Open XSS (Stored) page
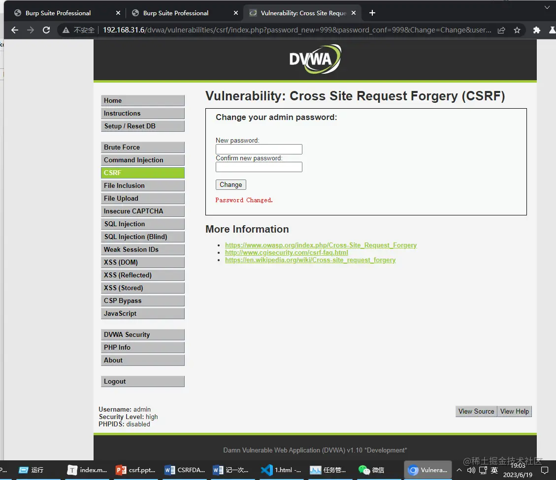Image resolution: width=556 pixels, height=480 pixels. coord(142,288)
